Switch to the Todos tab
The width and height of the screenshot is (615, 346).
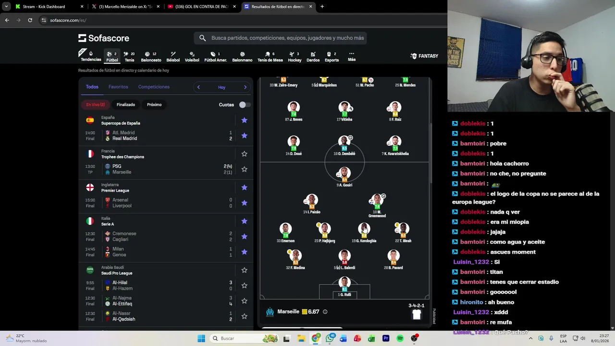pos(92,87)
